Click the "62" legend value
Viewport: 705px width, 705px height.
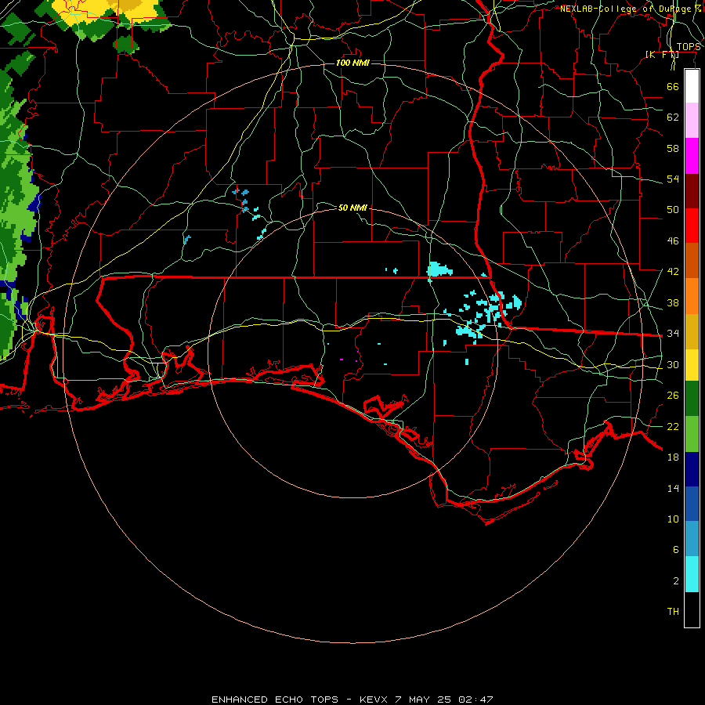(673, 117)
